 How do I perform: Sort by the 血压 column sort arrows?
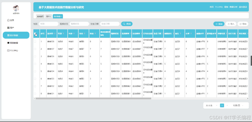[x=180, y=34]
